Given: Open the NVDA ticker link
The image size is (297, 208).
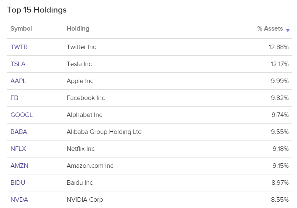Looking at the screenshot, I should (x=19, y=200).
